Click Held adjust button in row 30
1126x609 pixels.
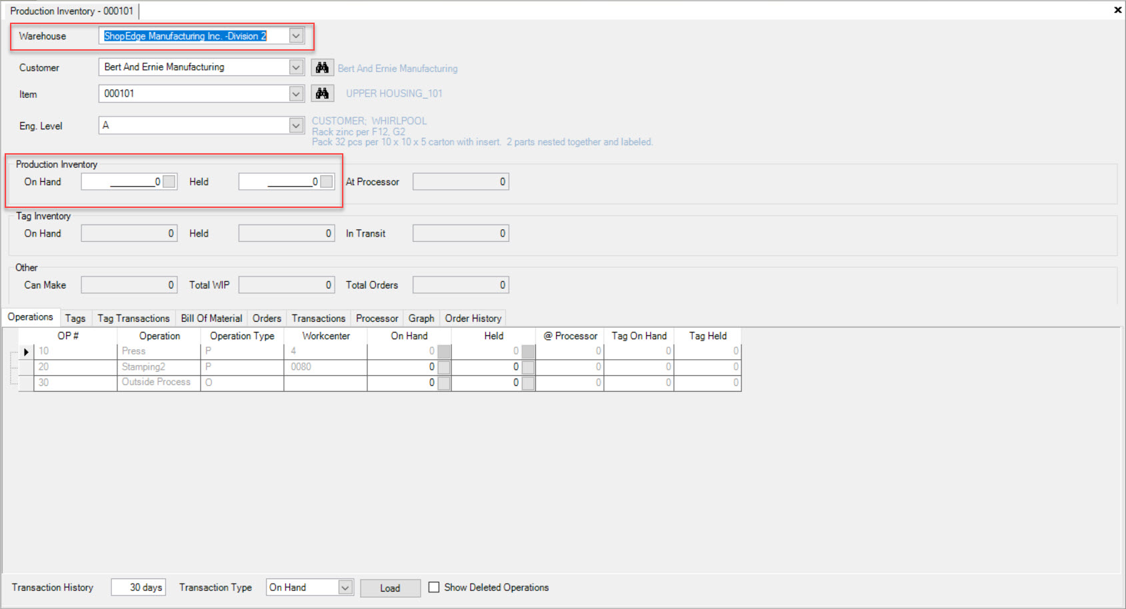pyautogui.click(x=528, y=382)
